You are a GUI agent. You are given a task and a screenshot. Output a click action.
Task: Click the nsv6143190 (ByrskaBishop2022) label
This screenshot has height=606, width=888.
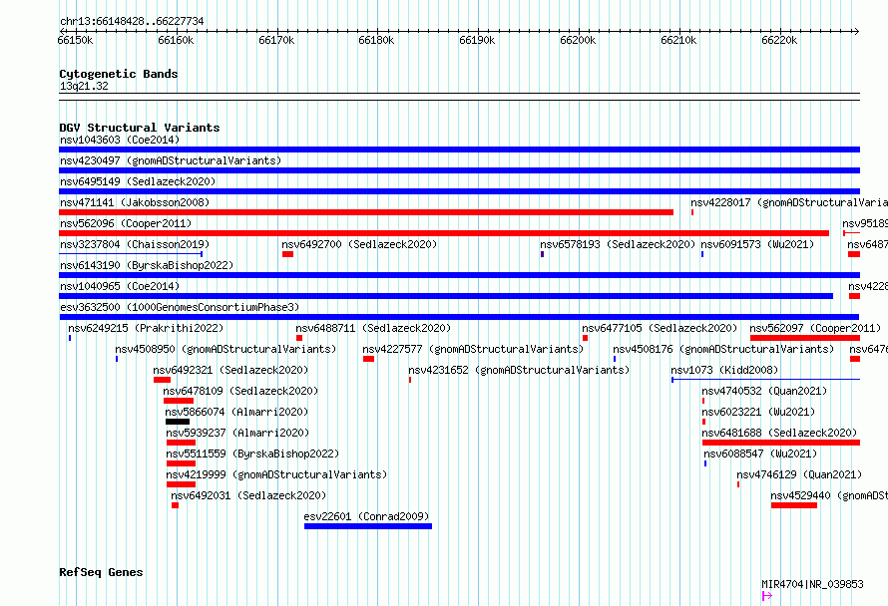(x=147, y=265)
